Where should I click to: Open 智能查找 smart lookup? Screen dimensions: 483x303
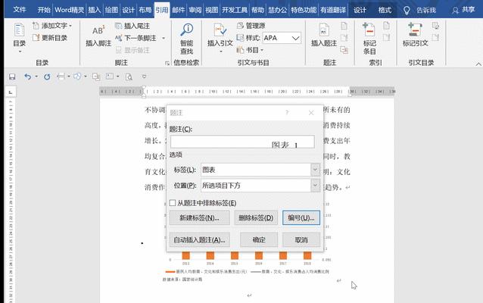pyautogui.click(x=187, y=39)
